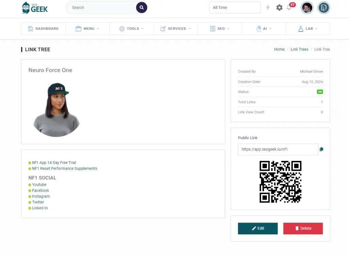Open the Facebook link
Viewport: 349px width, 255px height.
point(41,191)
